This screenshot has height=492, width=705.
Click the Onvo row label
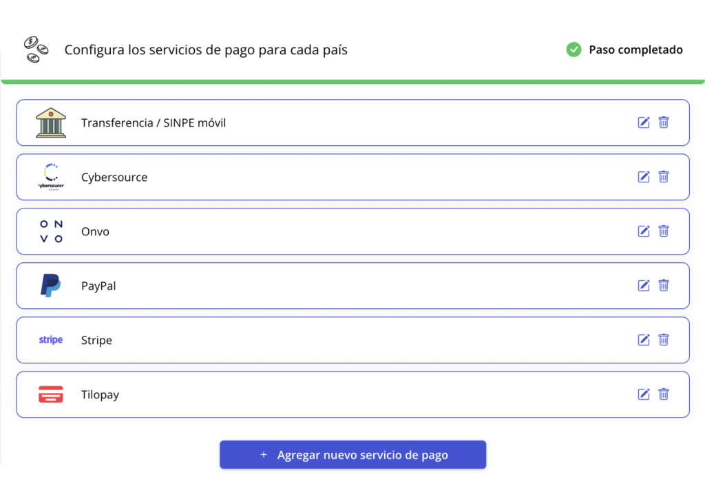coord(95,231)
